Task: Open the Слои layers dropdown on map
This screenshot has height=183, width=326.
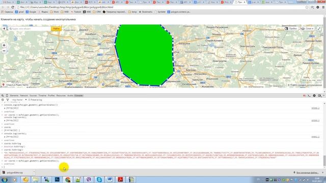Action: tap(307, 28)
